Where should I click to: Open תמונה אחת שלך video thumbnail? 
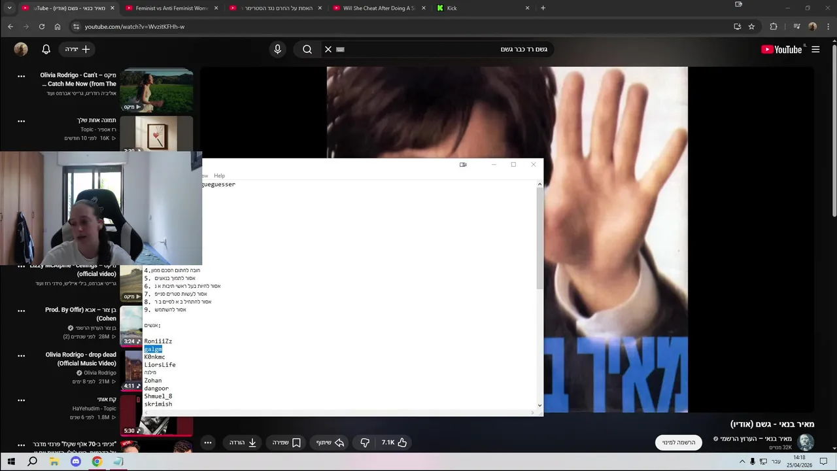coord(156,134)
